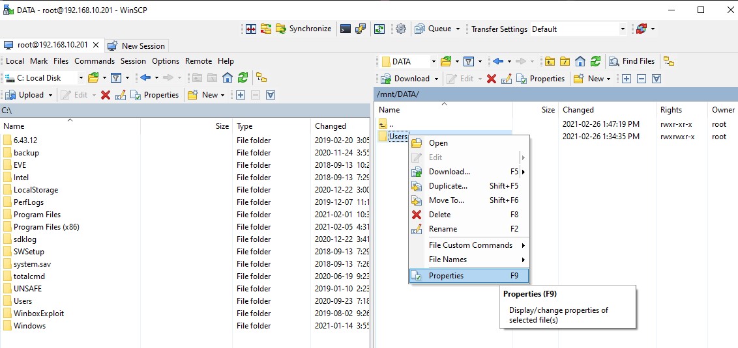Expand the C: Local Disk drive dropdown
738x348 pixels.
click(81, 78)
